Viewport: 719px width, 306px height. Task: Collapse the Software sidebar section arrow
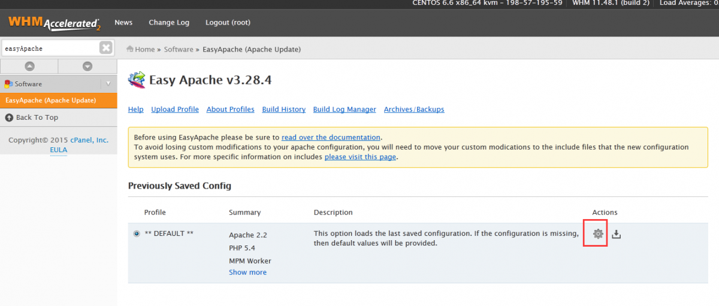[108, 84]
